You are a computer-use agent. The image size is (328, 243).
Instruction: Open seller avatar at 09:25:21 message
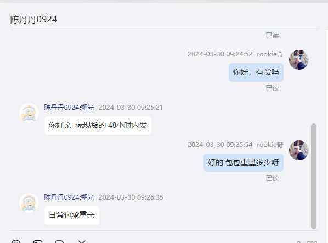[29, 113]
